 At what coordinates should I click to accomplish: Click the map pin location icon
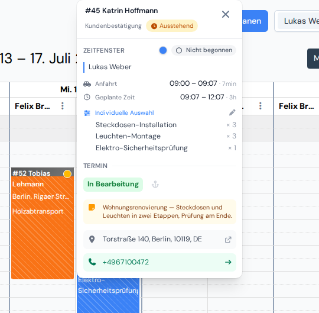coord(92,239)
